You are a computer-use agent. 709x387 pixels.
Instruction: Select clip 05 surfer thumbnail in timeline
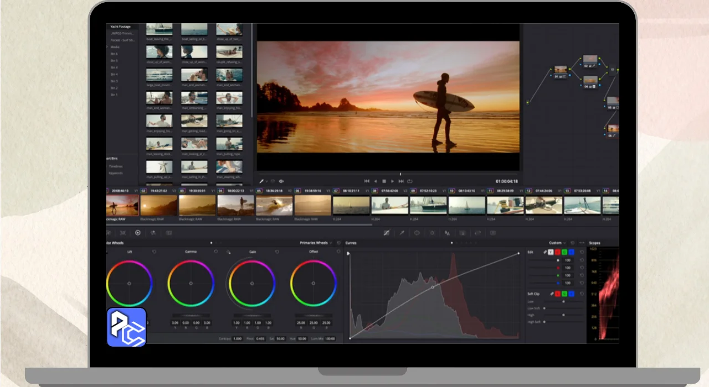coord(274,205)
